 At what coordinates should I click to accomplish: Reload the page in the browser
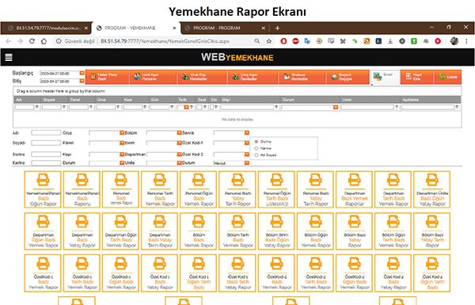click(32, 41)
